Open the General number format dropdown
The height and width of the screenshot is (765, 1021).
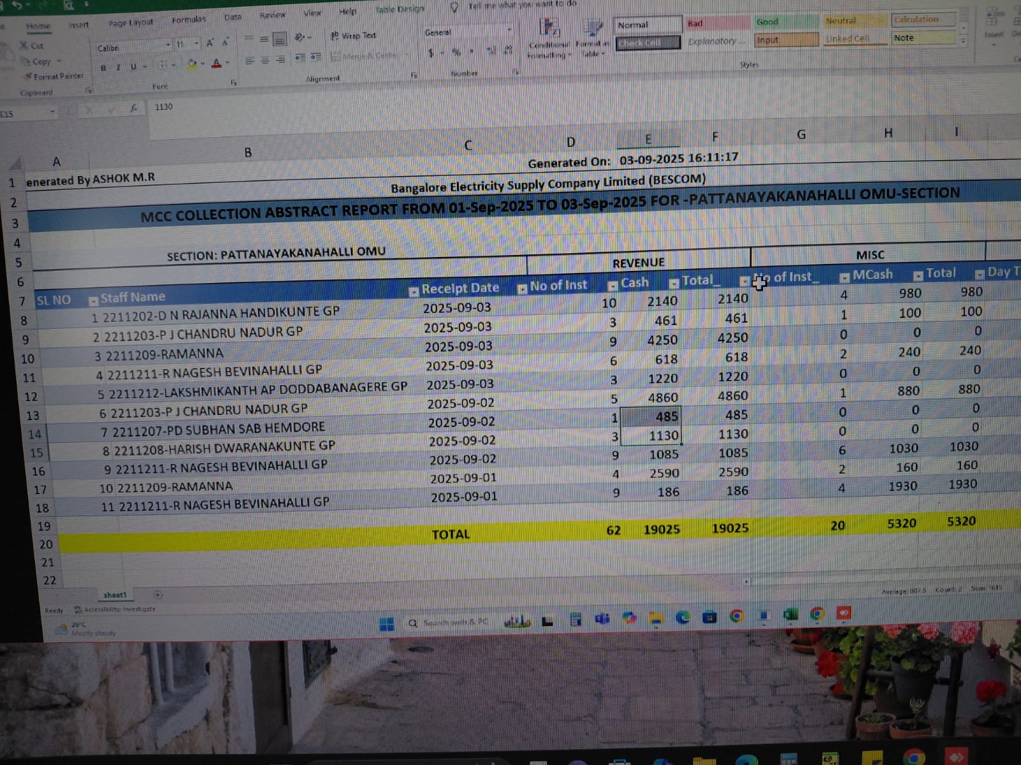pos(509,31)
